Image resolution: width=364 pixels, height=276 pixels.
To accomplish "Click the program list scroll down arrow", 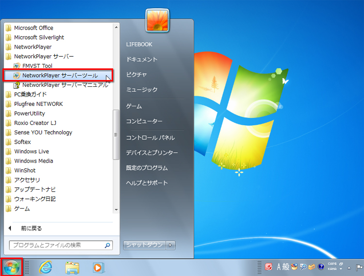I will [116, 210].
